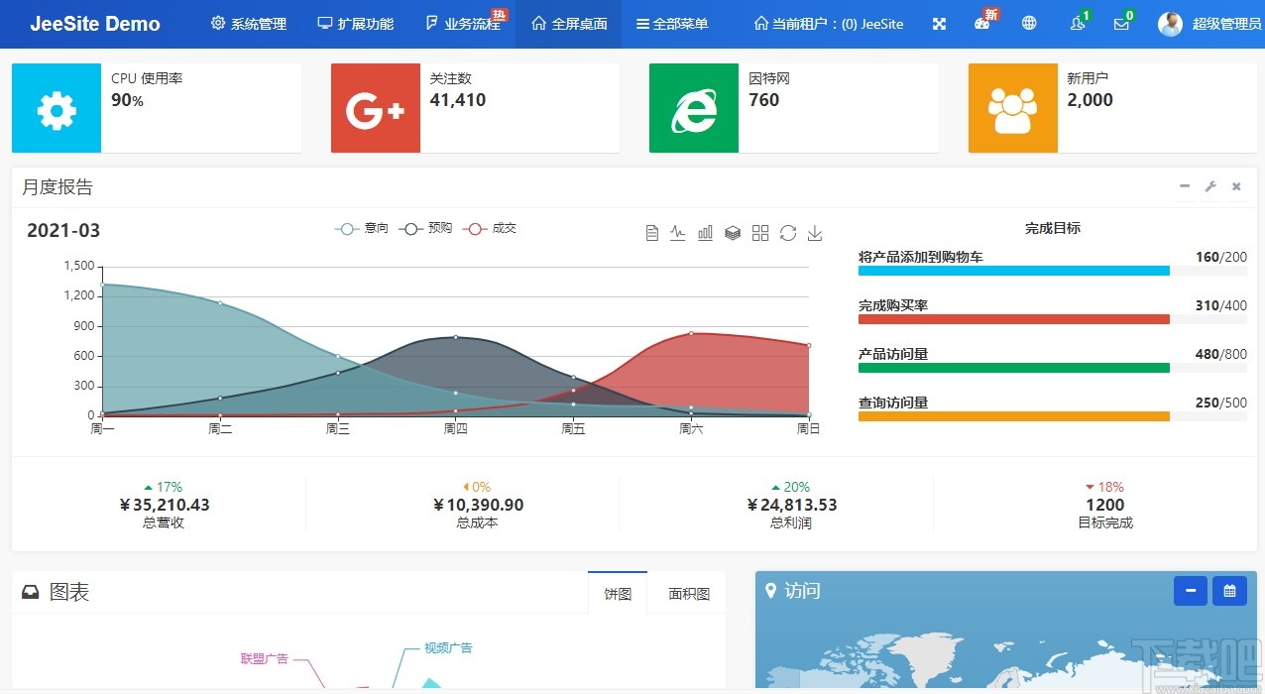Image resolution: width=1265 pixels, height=694 pixels.
Task: Switch chart to bar view icon
Action: 705,233
